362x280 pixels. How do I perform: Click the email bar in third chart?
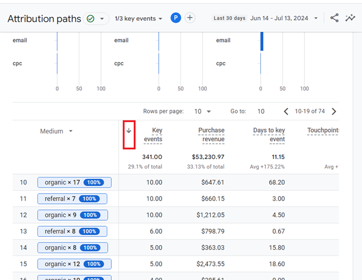[x=262, y=41]
